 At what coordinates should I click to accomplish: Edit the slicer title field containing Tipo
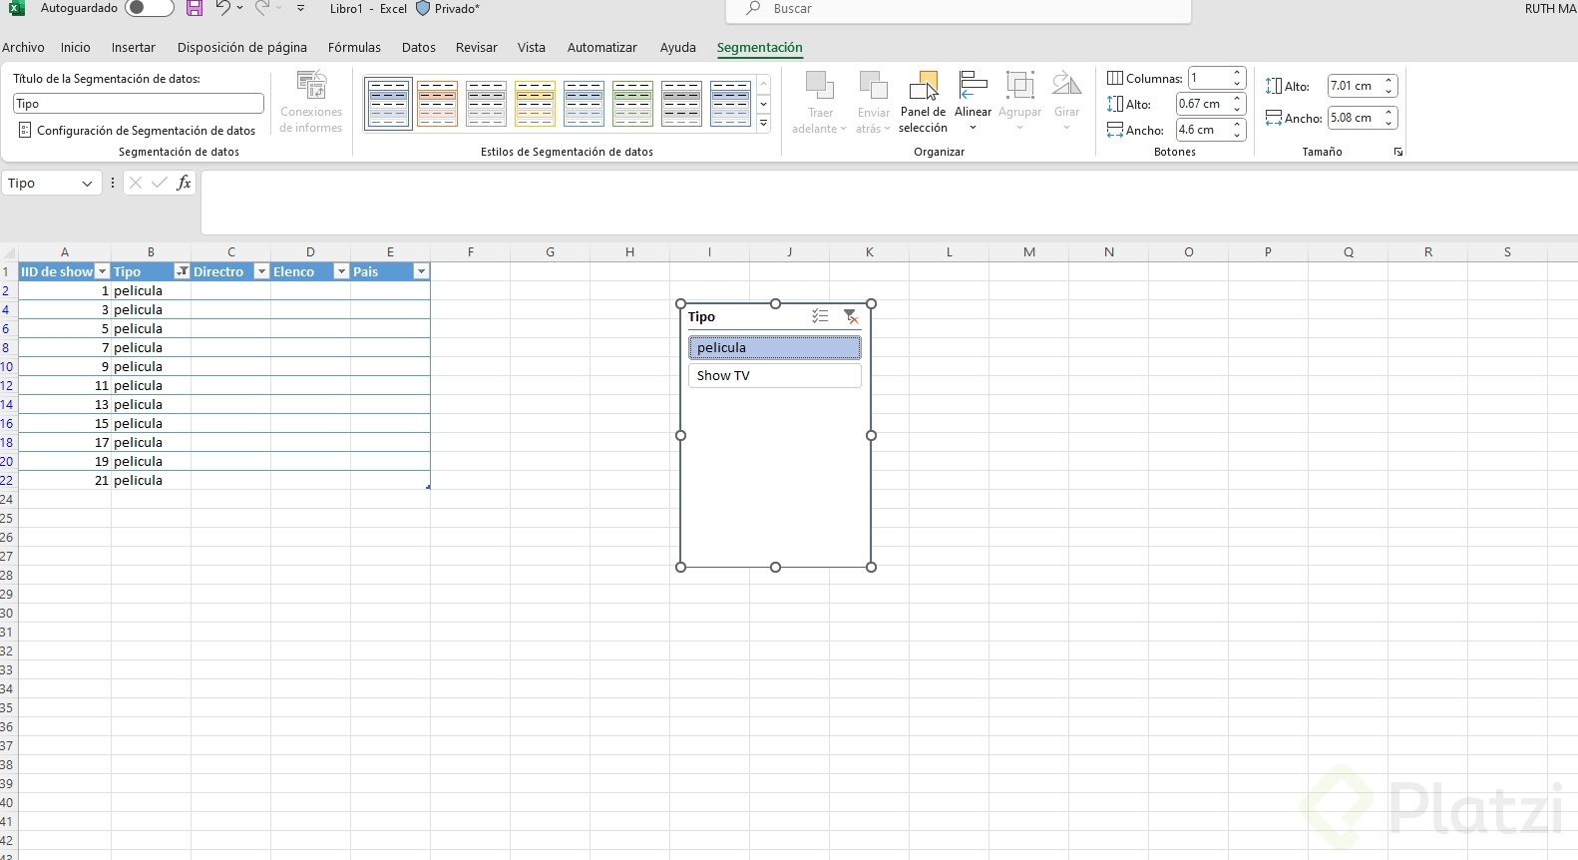coord(139,104)
